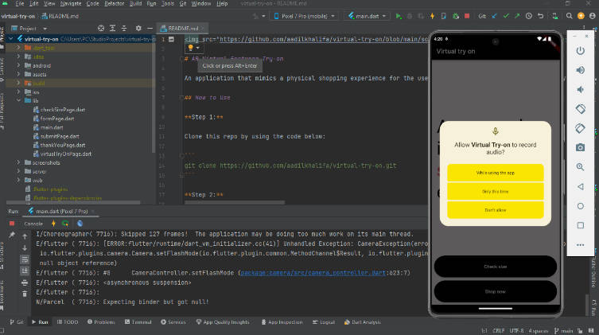This screenshot has height=335, width=599.
Task: Activate emulator zoom tool
Action: [580, 167]
